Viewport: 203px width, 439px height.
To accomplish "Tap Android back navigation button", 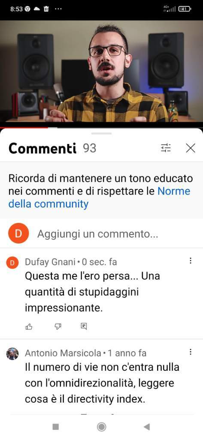I will [147, 427].
